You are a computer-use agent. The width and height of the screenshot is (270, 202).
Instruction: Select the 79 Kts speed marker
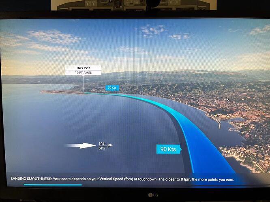[112, 88]
